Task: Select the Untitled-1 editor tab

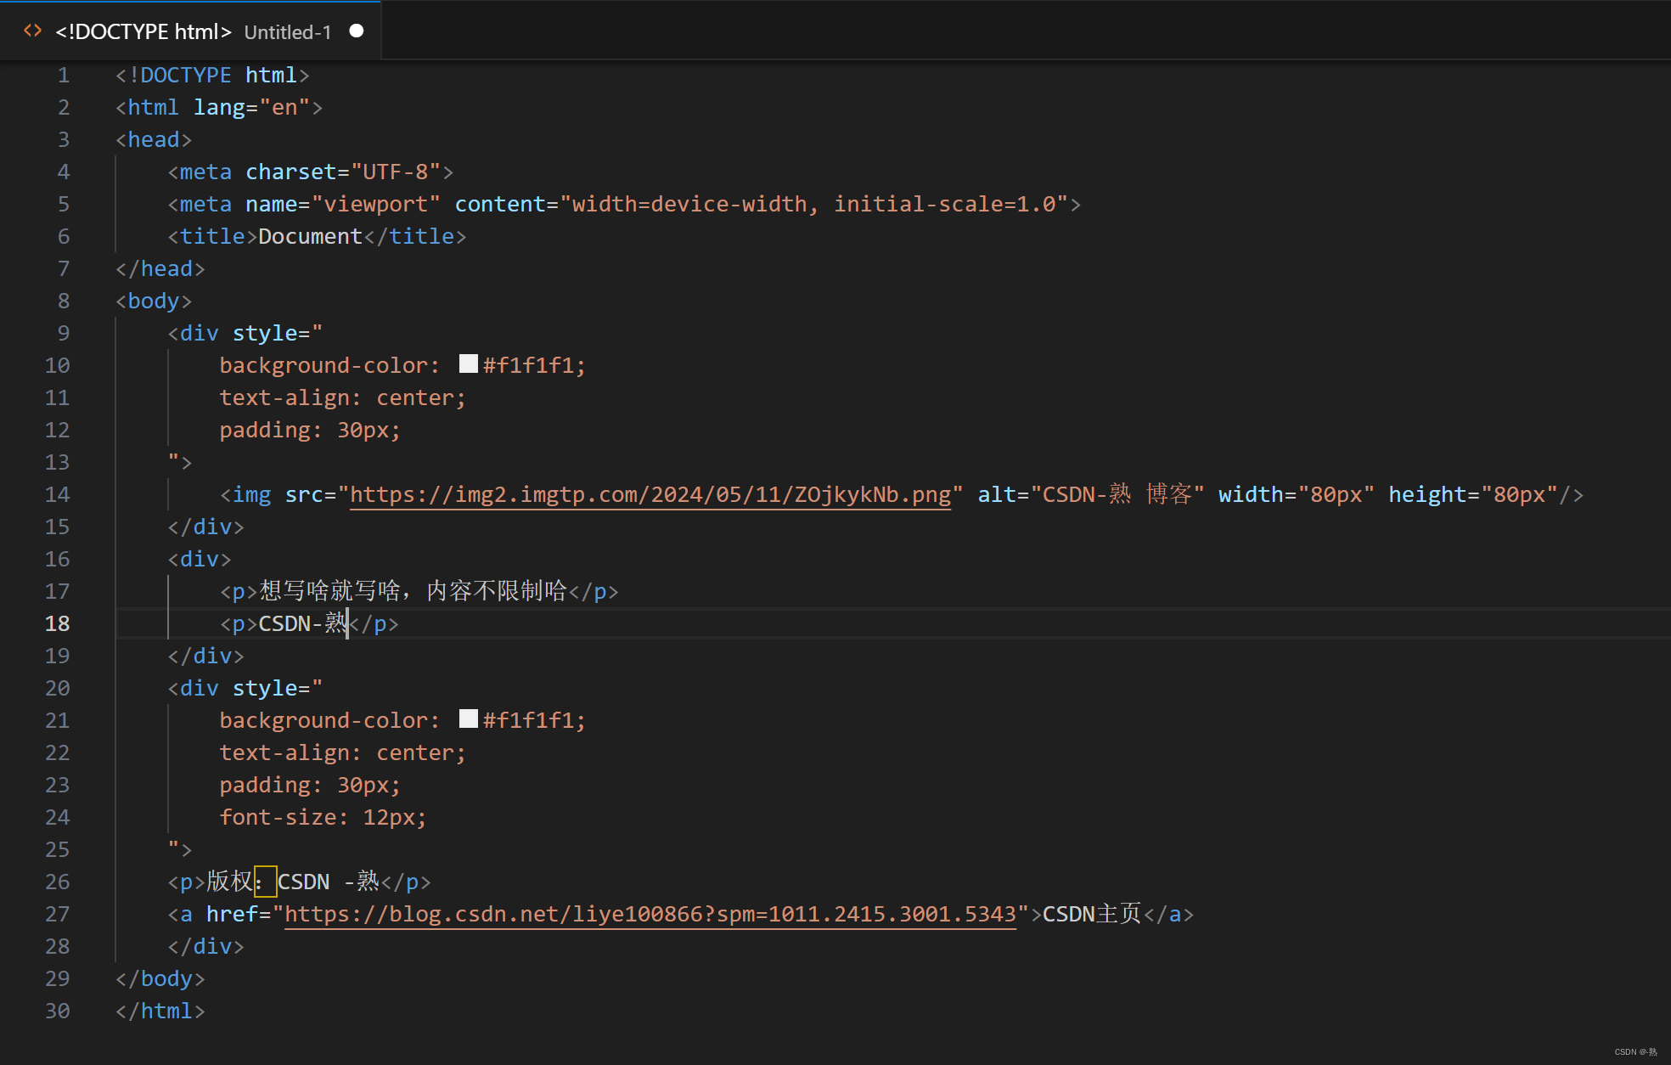Action: (x=191, y=31)
